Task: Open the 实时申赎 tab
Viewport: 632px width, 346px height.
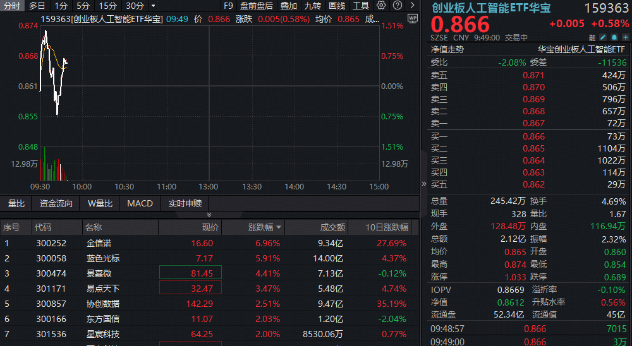Action: [x=185, y=203]
